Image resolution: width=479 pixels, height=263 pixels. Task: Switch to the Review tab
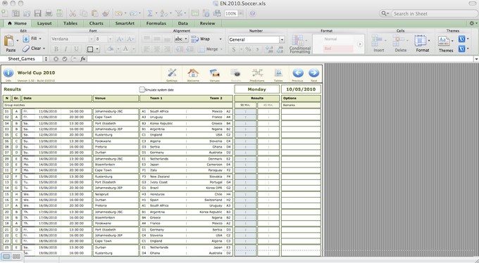[x=207, y=23]
